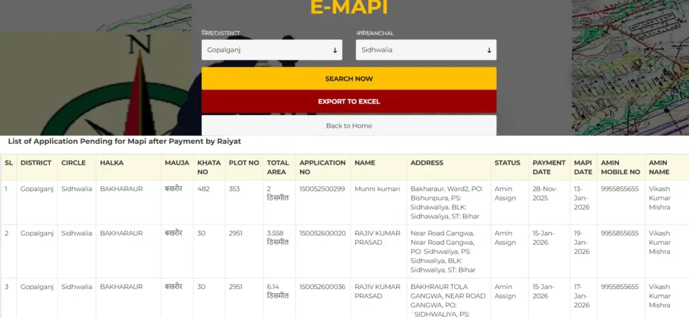This screenshot has width=689, height=318.
Task: Click total area 2 डिसमील
Action: click(278, 193)
